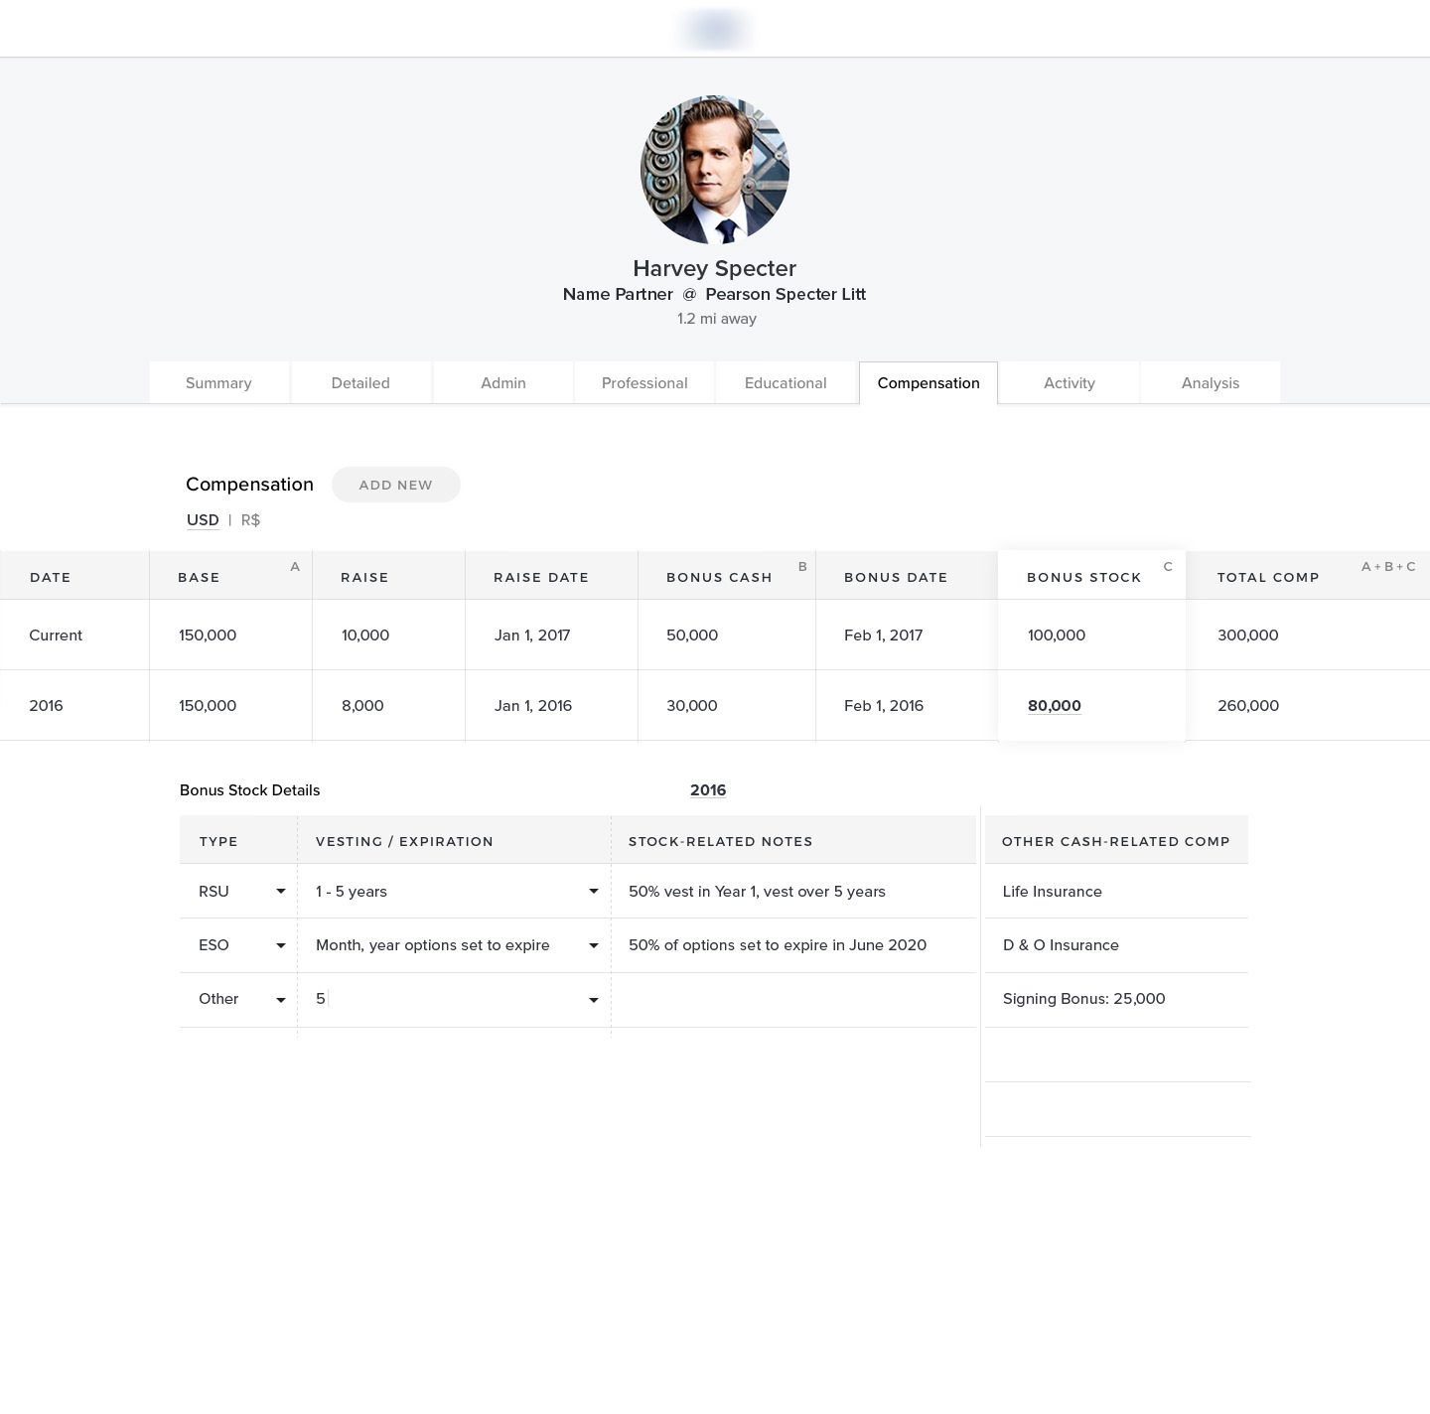Click the Feb 1, 2017 bonus date

point(884,636)
